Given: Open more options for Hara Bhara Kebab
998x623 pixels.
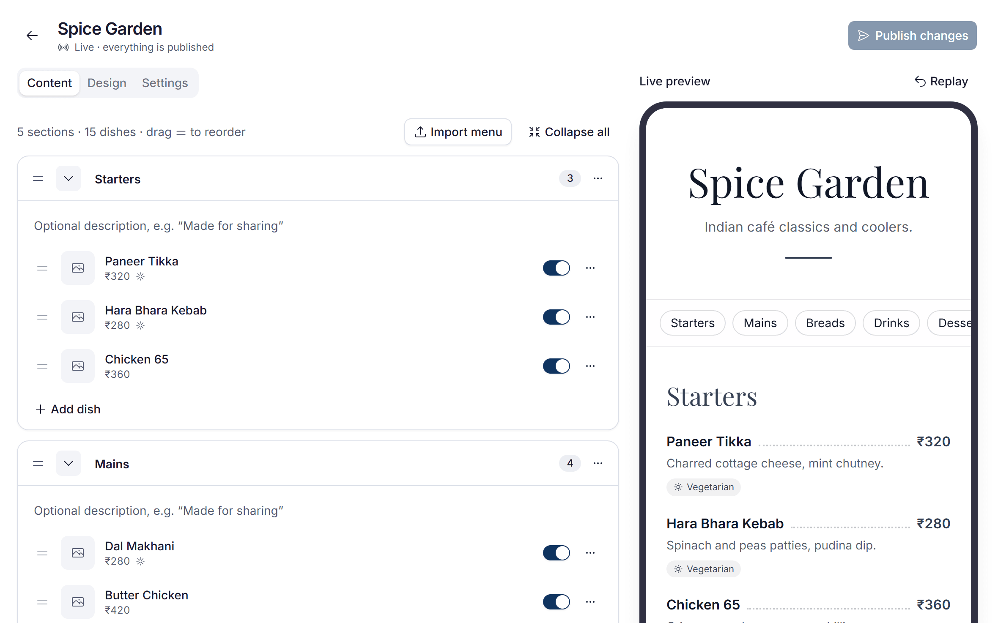Looking at the screenshot, I should (590, 317).
